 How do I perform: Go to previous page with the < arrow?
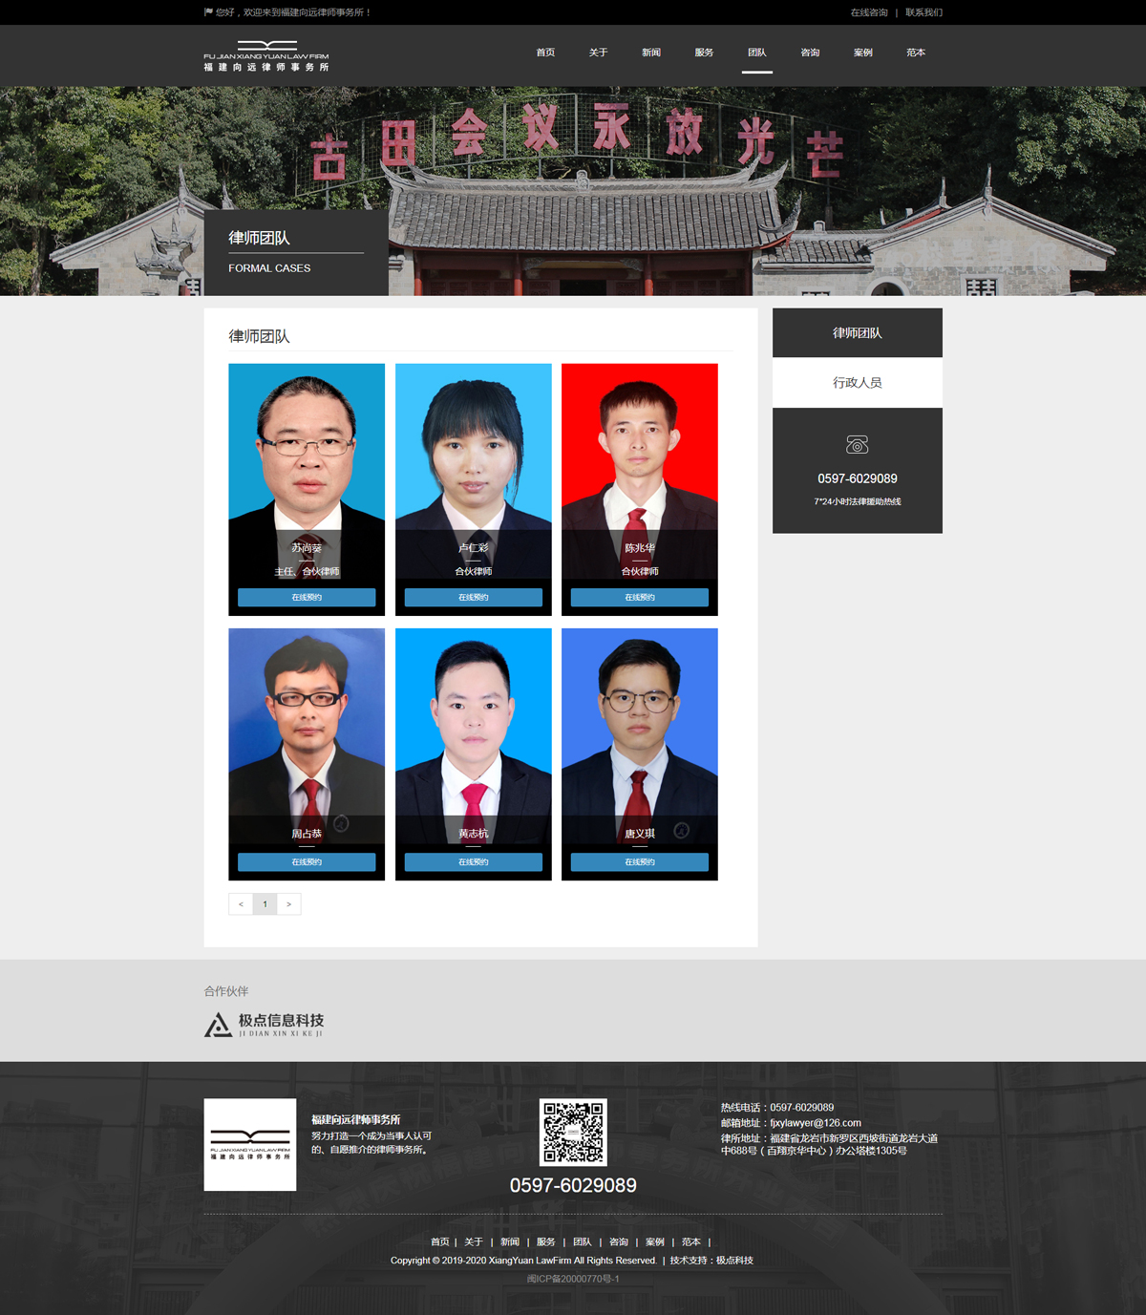pyautogui.click(x=241, y=904)
